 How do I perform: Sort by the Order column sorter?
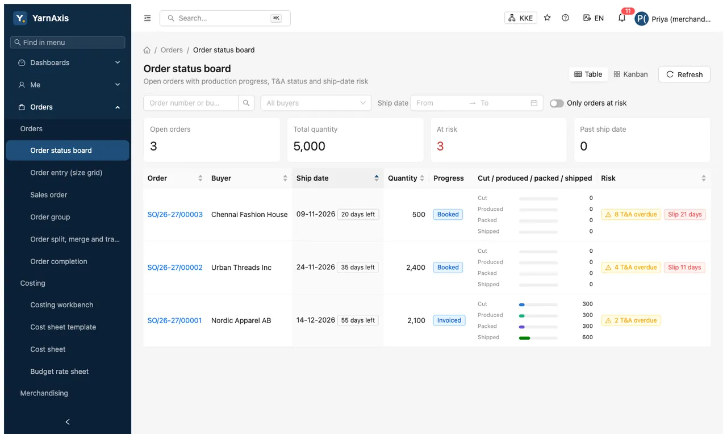click(x=200, y=178)
